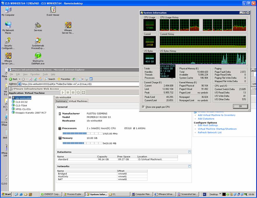Switch to EVEREST Corp taskbar button
257x198 pixels.
(51, 194)
